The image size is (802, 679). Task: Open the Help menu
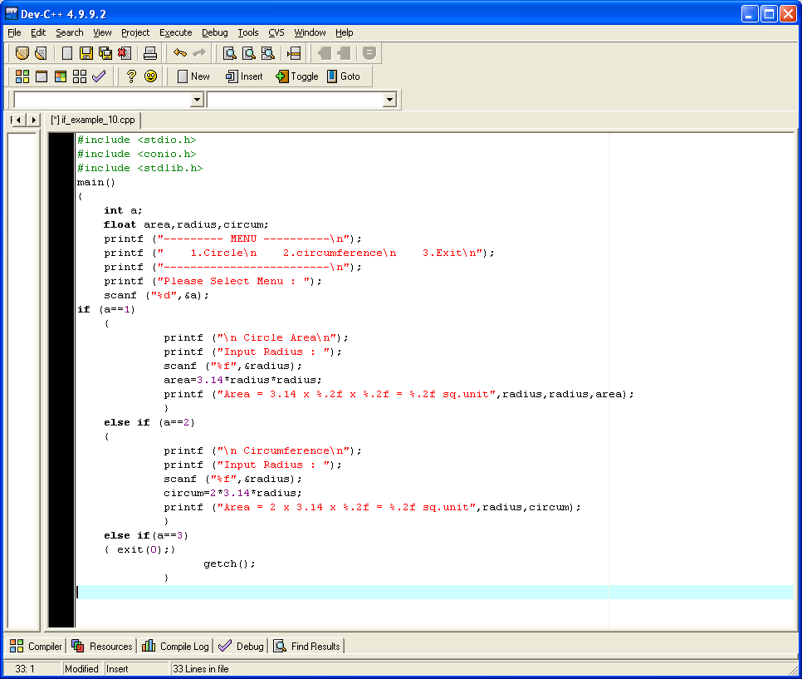(345, 32)
